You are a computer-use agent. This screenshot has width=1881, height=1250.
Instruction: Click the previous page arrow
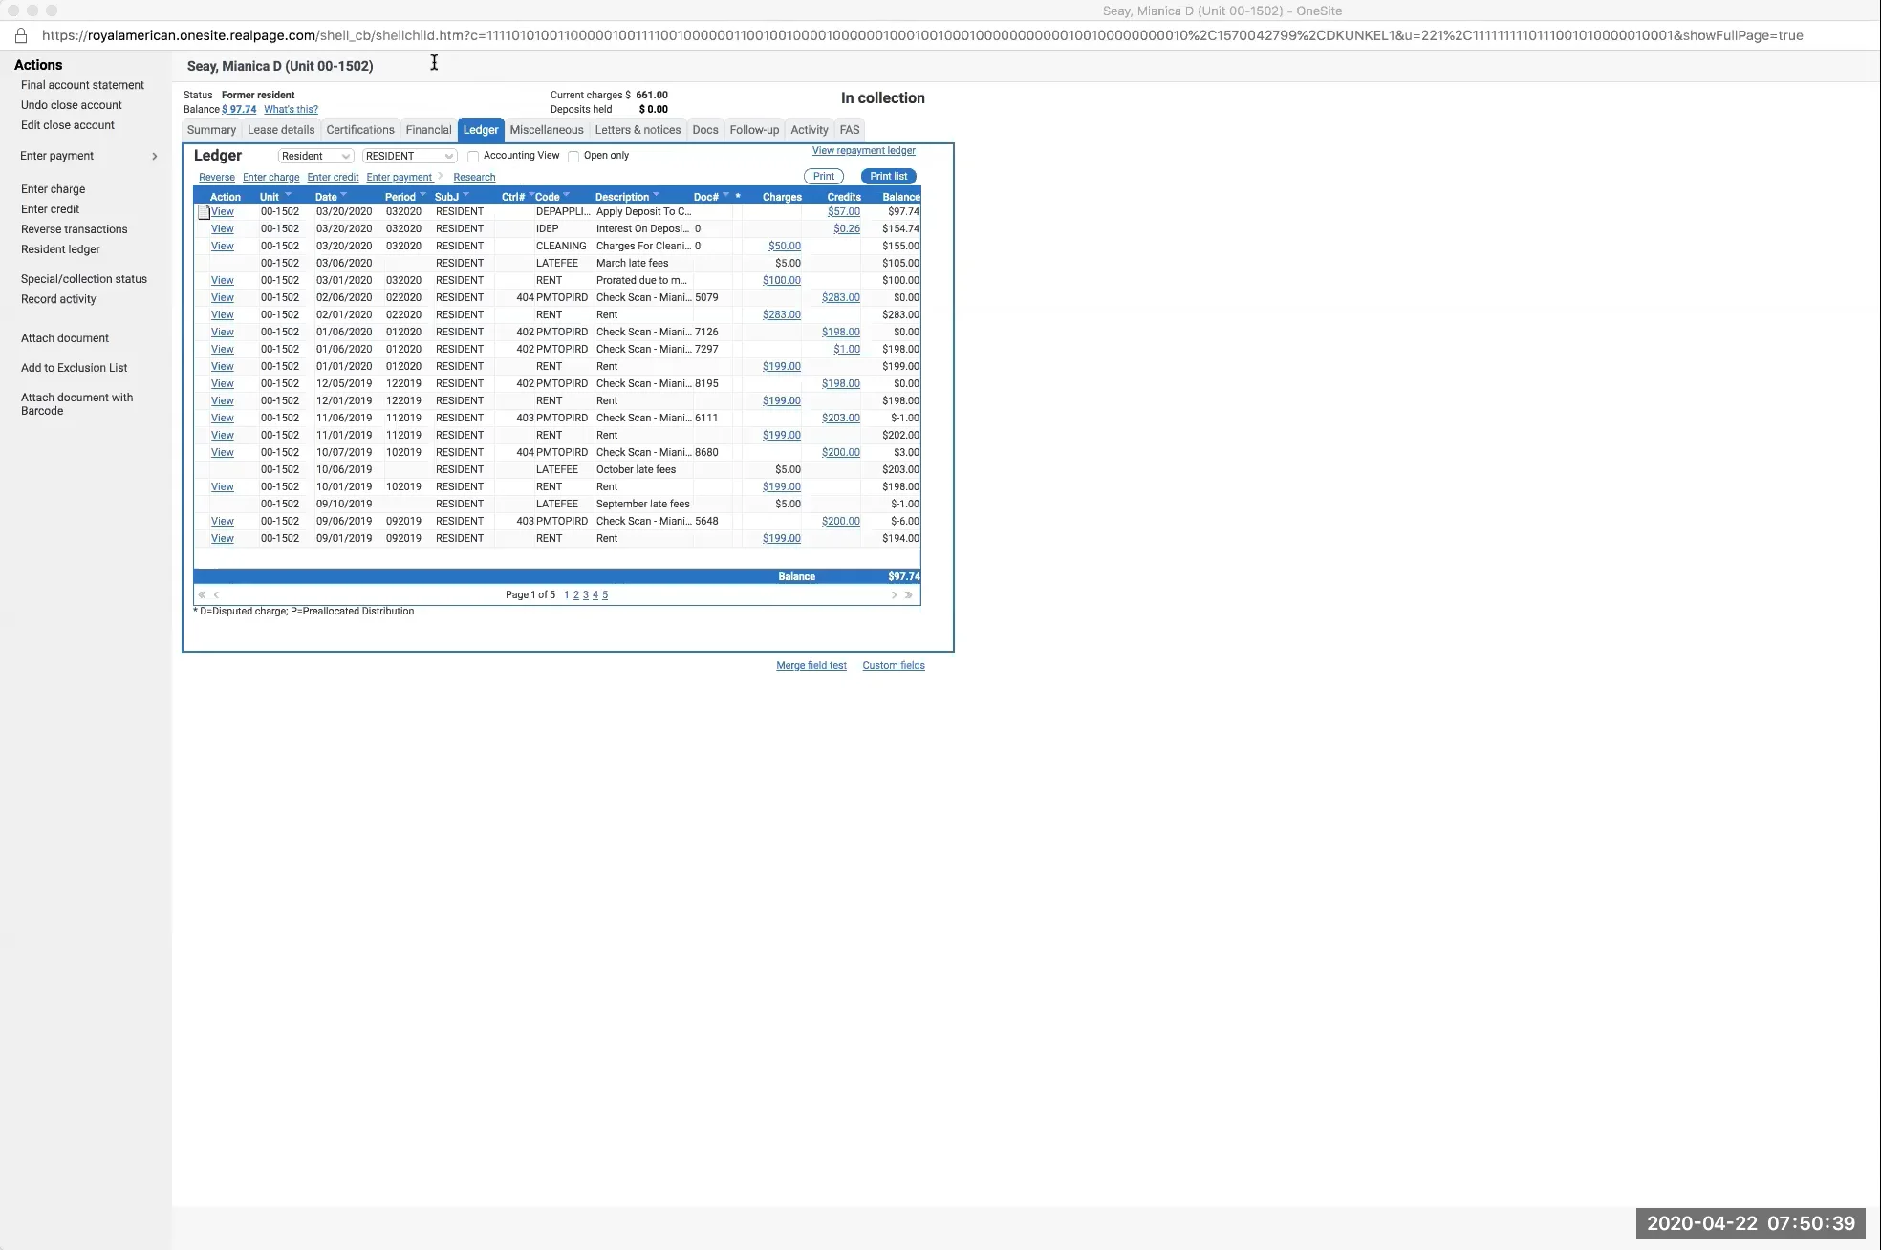(x=217, y=594)
